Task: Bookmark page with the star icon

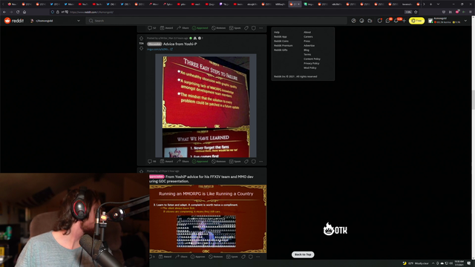Action: [x=416, y=12]
